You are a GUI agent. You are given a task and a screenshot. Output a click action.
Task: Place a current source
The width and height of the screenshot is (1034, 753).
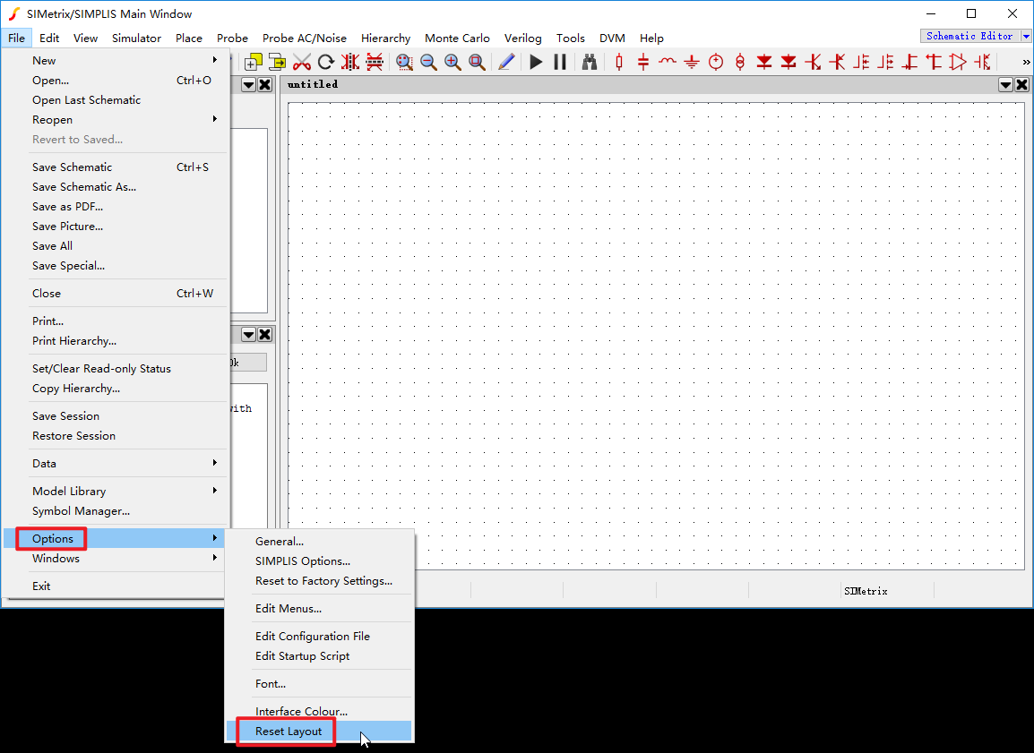740,62
